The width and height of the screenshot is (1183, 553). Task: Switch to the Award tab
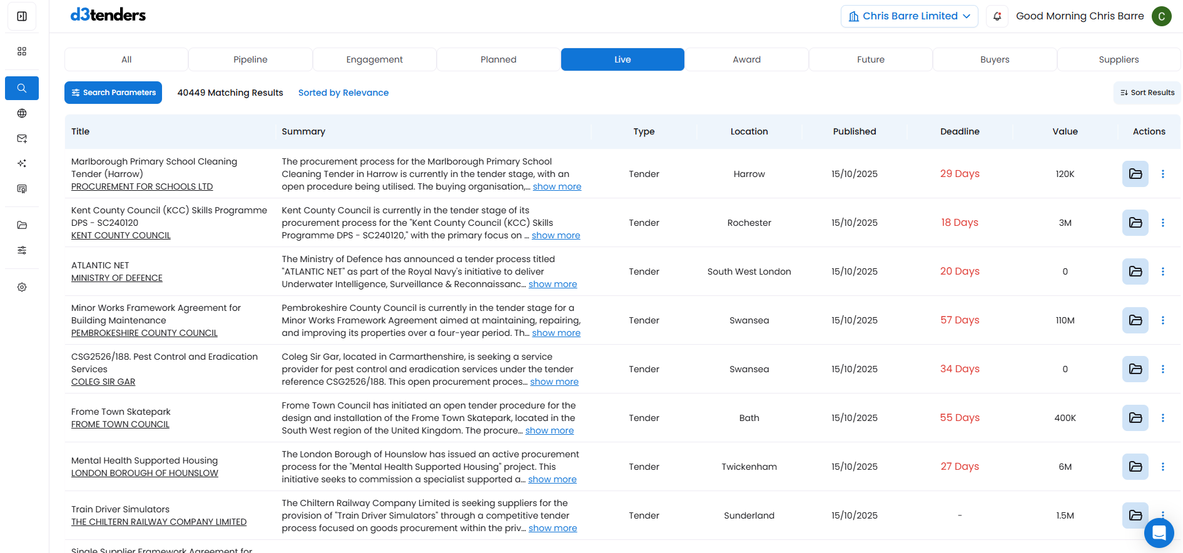pos(746,59)
